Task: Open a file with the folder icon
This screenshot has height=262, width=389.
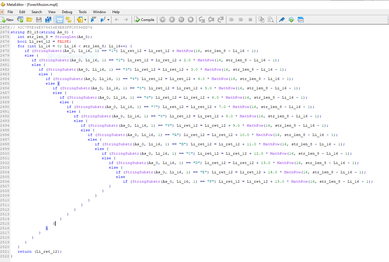Action: 29,20
